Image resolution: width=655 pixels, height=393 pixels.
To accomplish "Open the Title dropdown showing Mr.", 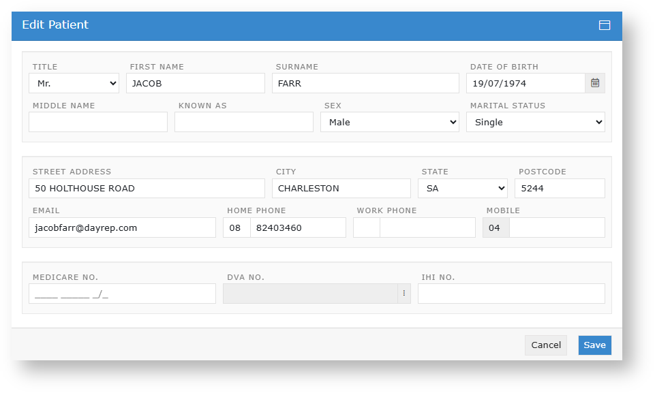I will point(74,83).
